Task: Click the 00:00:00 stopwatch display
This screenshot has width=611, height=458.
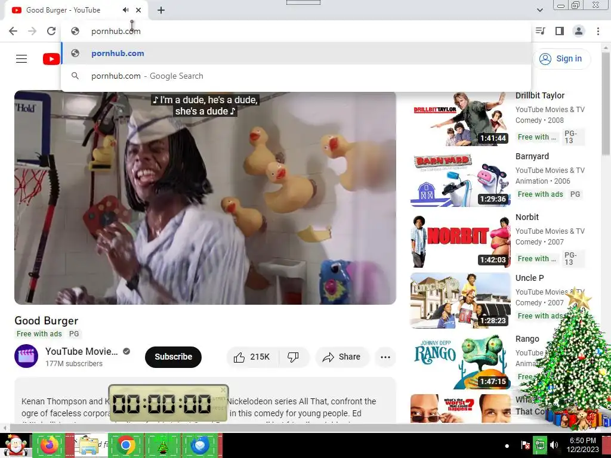Action: point(162,404)
